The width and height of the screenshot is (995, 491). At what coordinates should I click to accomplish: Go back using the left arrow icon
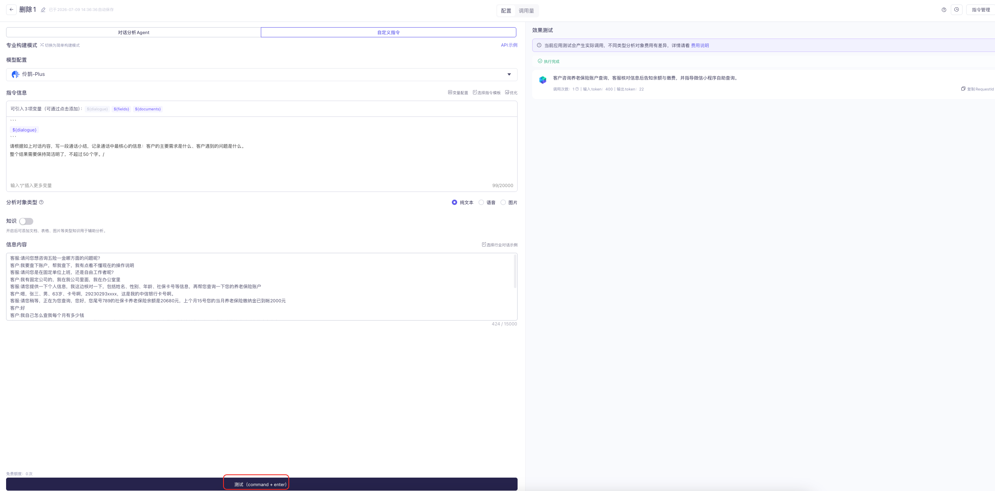[11, 9]
